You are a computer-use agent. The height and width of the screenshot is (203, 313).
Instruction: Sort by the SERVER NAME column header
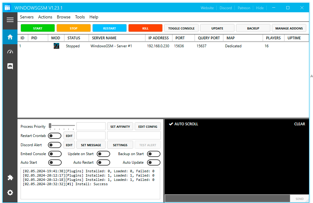pyautogui.click(x=117, y=38)
